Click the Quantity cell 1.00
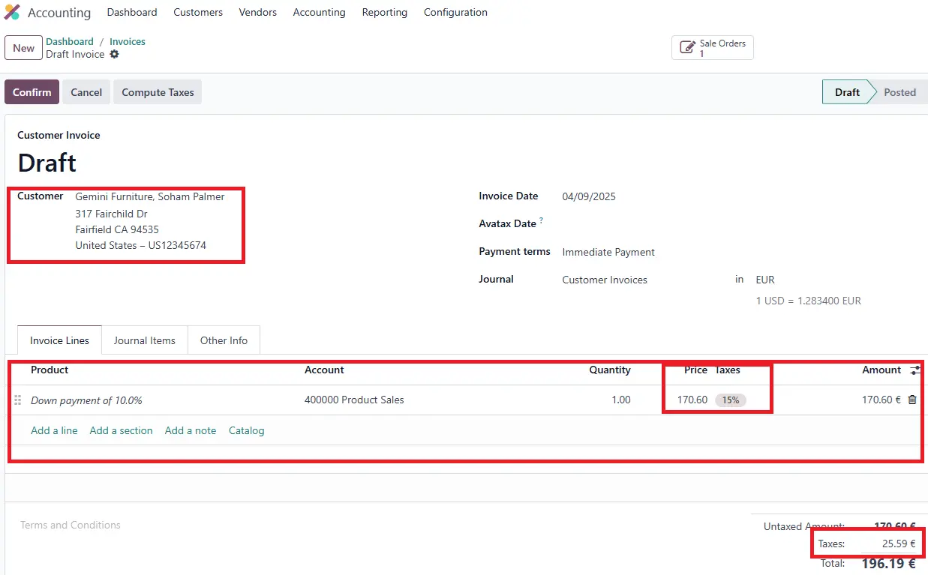The image size is (928, 575). coord(621,400)
